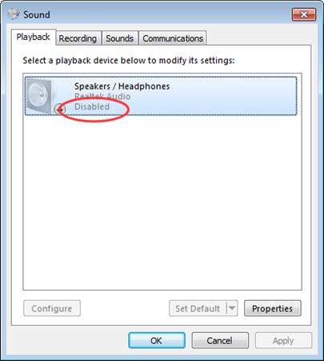Close the Sound dialog with the red X

point(304,14)
